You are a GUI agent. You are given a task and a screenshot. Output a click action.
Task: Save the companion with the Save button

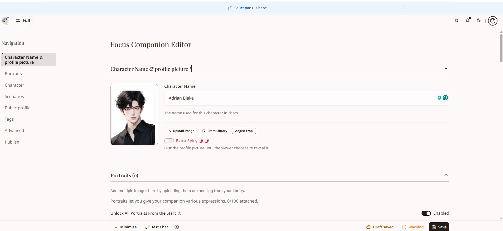coord(439,227)
